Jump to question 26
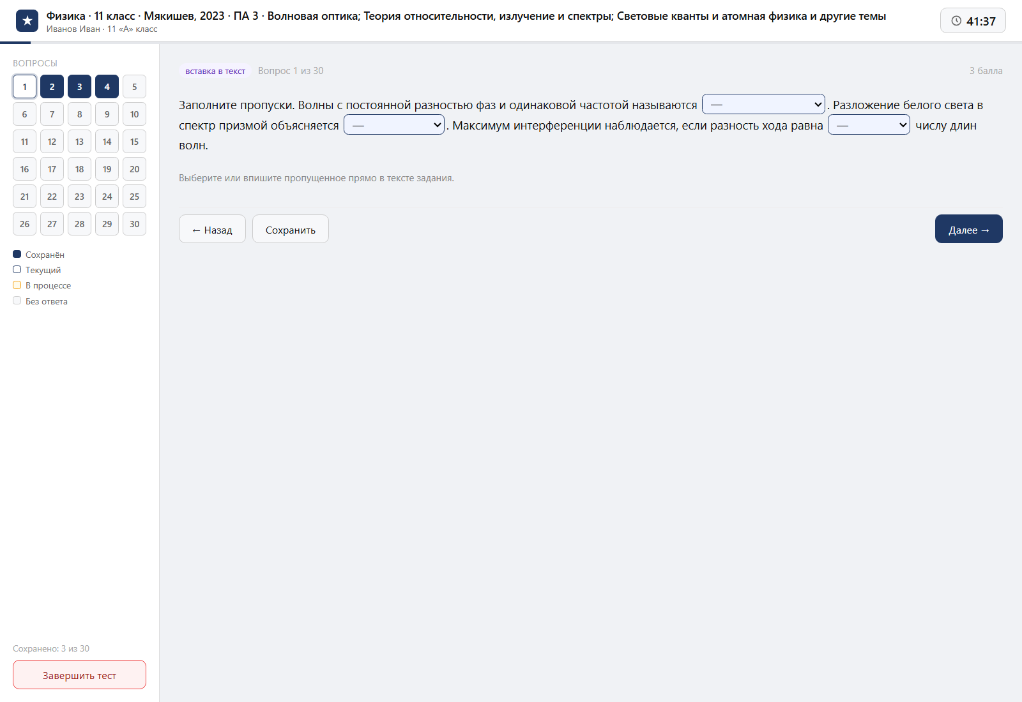 point(24,224)
